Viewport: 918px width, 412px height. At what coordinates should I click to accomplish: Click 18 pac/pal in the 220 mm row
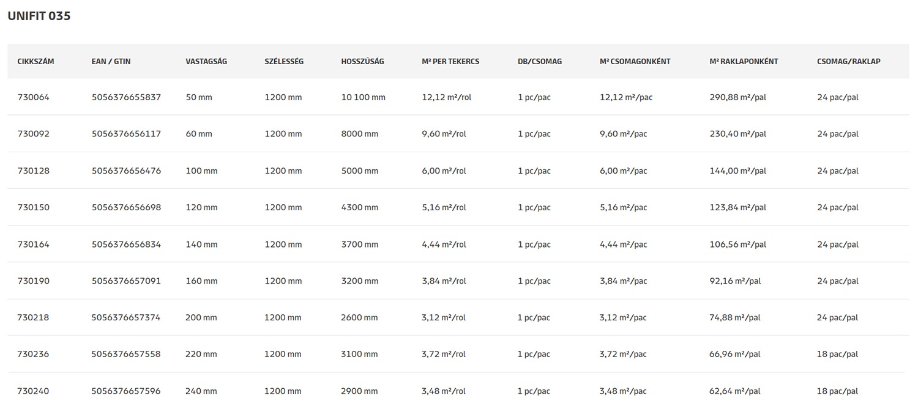[837, 354]
